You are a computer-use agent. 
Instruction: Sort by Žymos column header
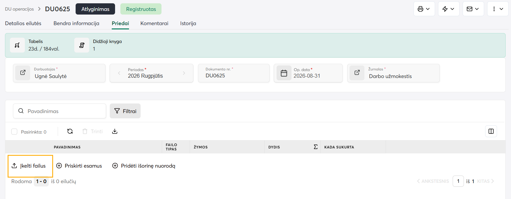click(201, 147)
